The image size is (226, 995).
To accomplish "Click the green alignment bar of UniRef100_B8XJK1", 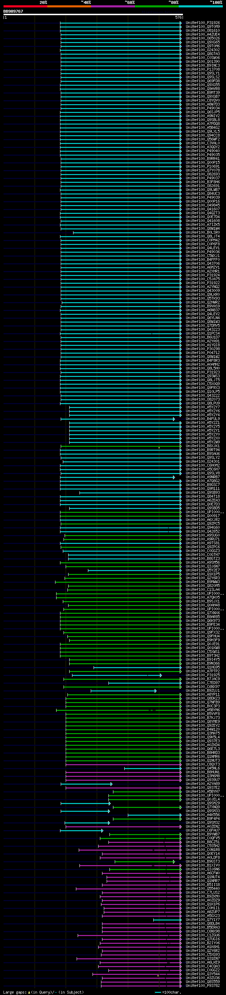I will tap(121, 446).
